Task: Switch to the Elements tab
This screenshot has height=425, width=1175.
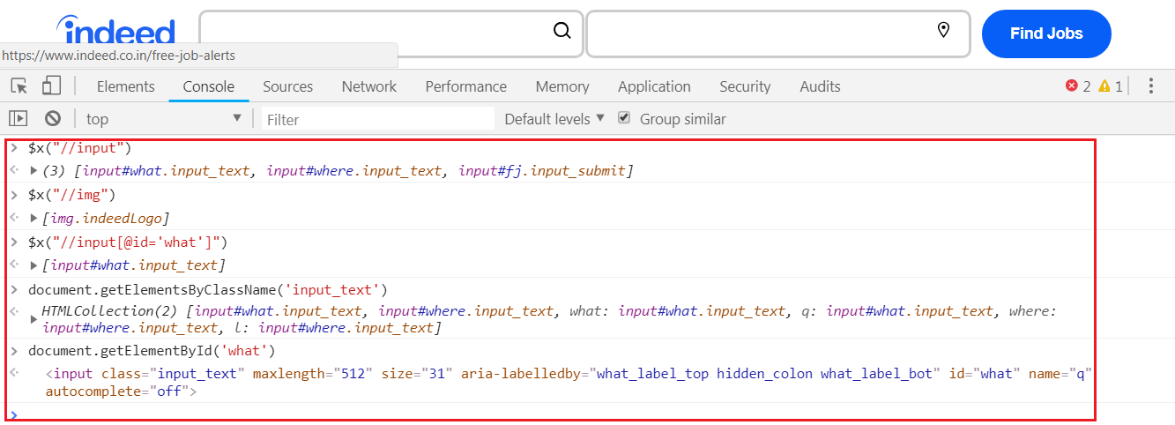Action: tap(126, 86)
